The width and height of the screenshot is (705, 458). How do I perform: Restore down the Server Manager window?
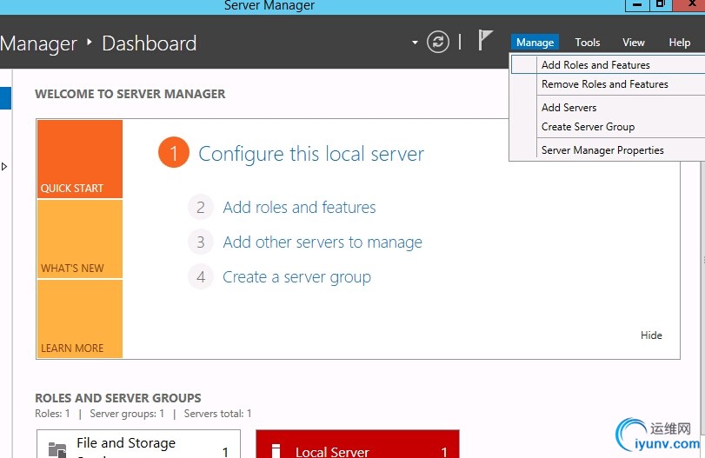coord(660,5)
